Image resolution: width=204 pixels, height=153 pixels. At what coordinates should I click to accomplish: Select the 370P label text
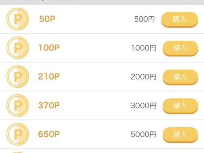[x=49, y=105]
